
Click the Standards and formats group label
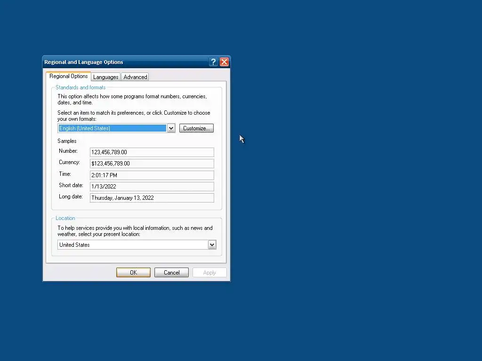coord(80,87)
